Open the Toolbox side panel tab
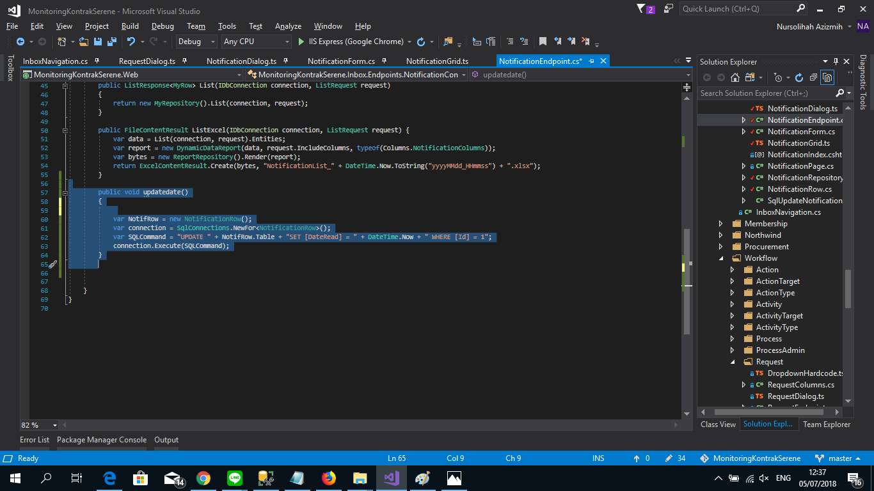Screen dimensions: 874x491 10,68
